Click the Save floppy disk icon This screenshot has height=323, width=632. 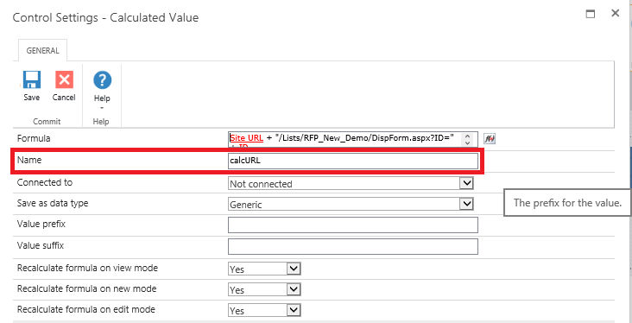click(x=31, y=79)
